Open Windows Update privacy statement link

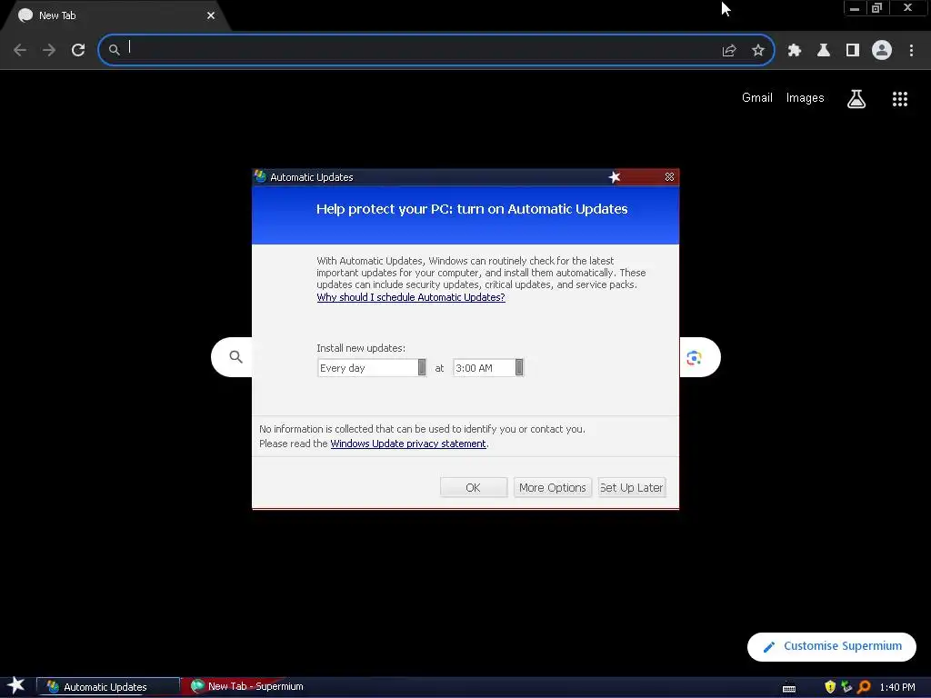(408, 444)
